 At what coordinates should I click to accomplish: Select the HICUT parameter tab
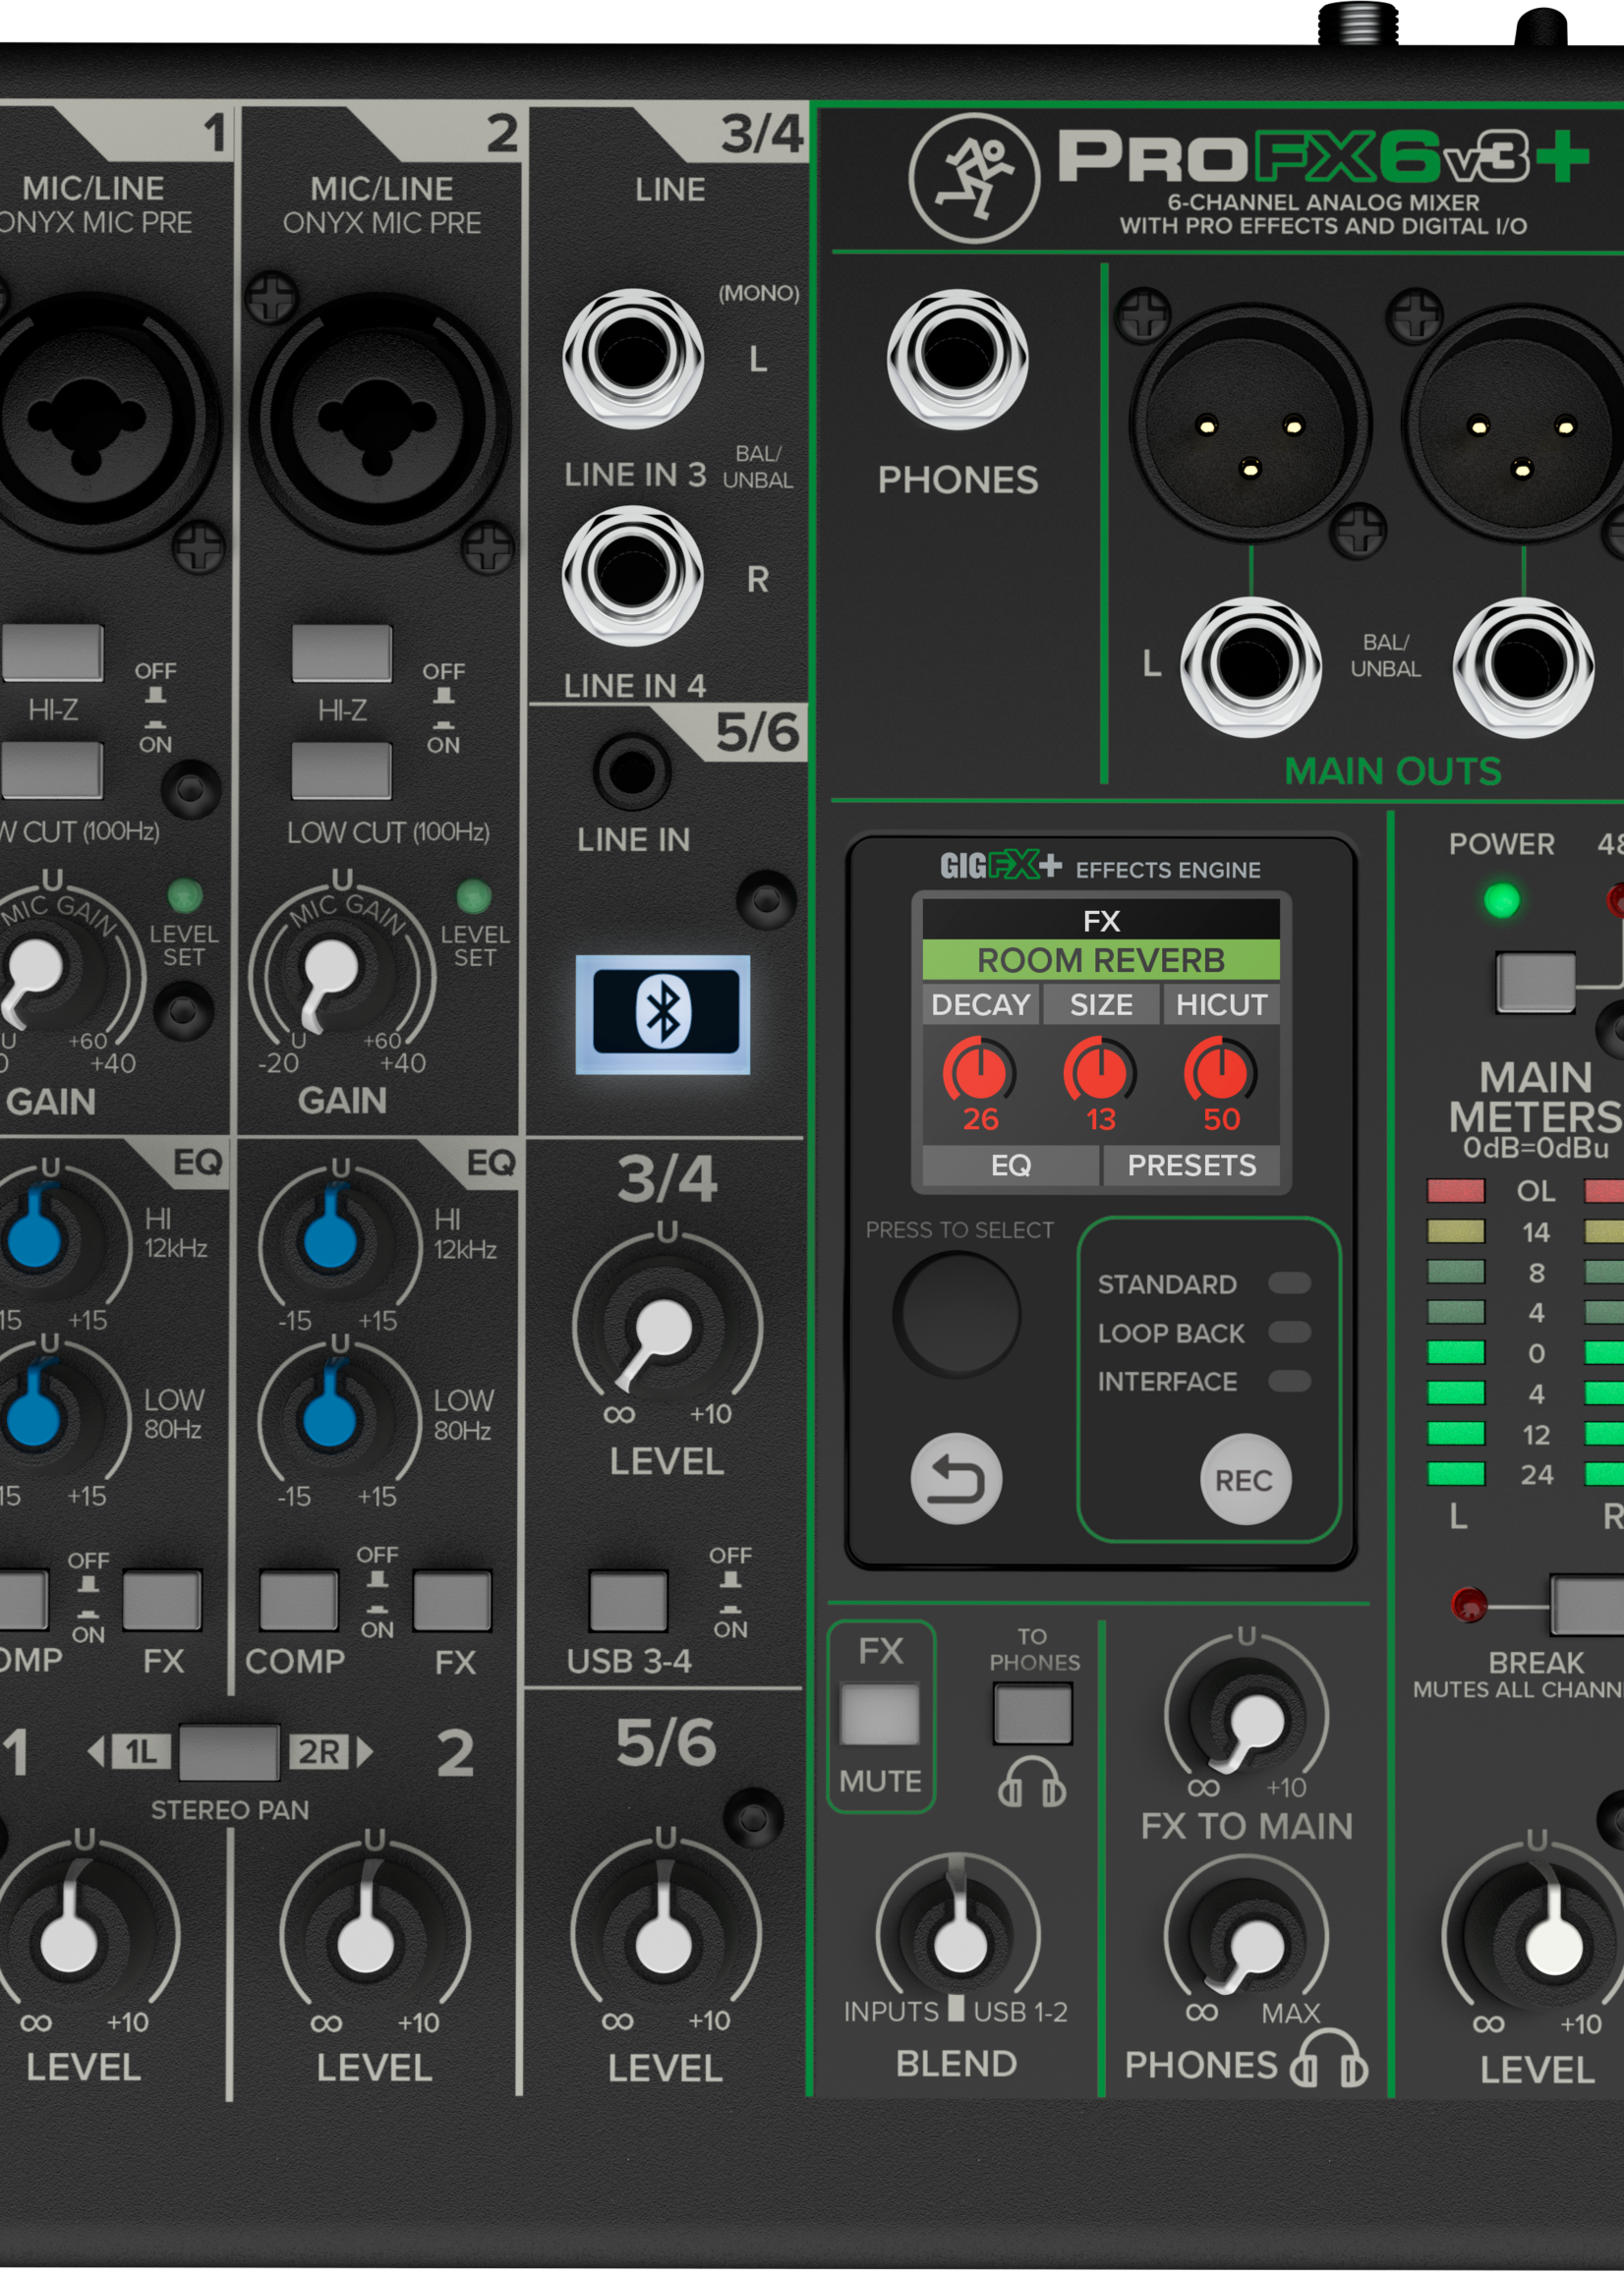(x=1221, y=1003)
